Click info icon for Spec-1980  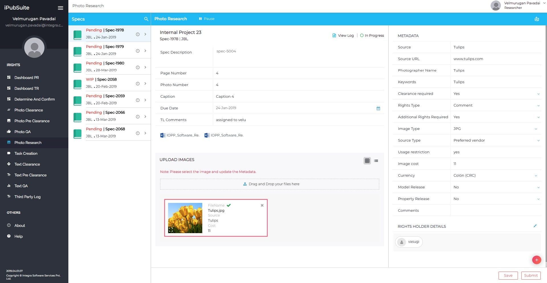138,67
